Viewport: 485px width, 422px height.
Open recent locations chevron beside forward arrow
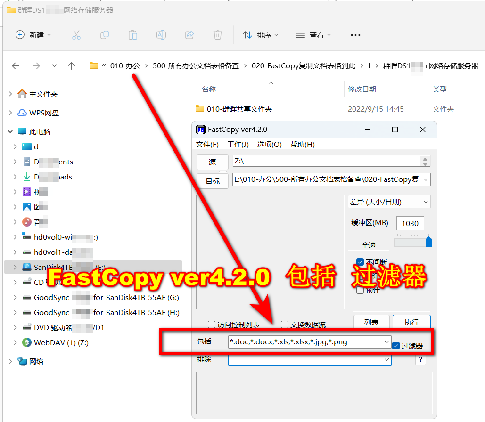click(x=54, y=65)
